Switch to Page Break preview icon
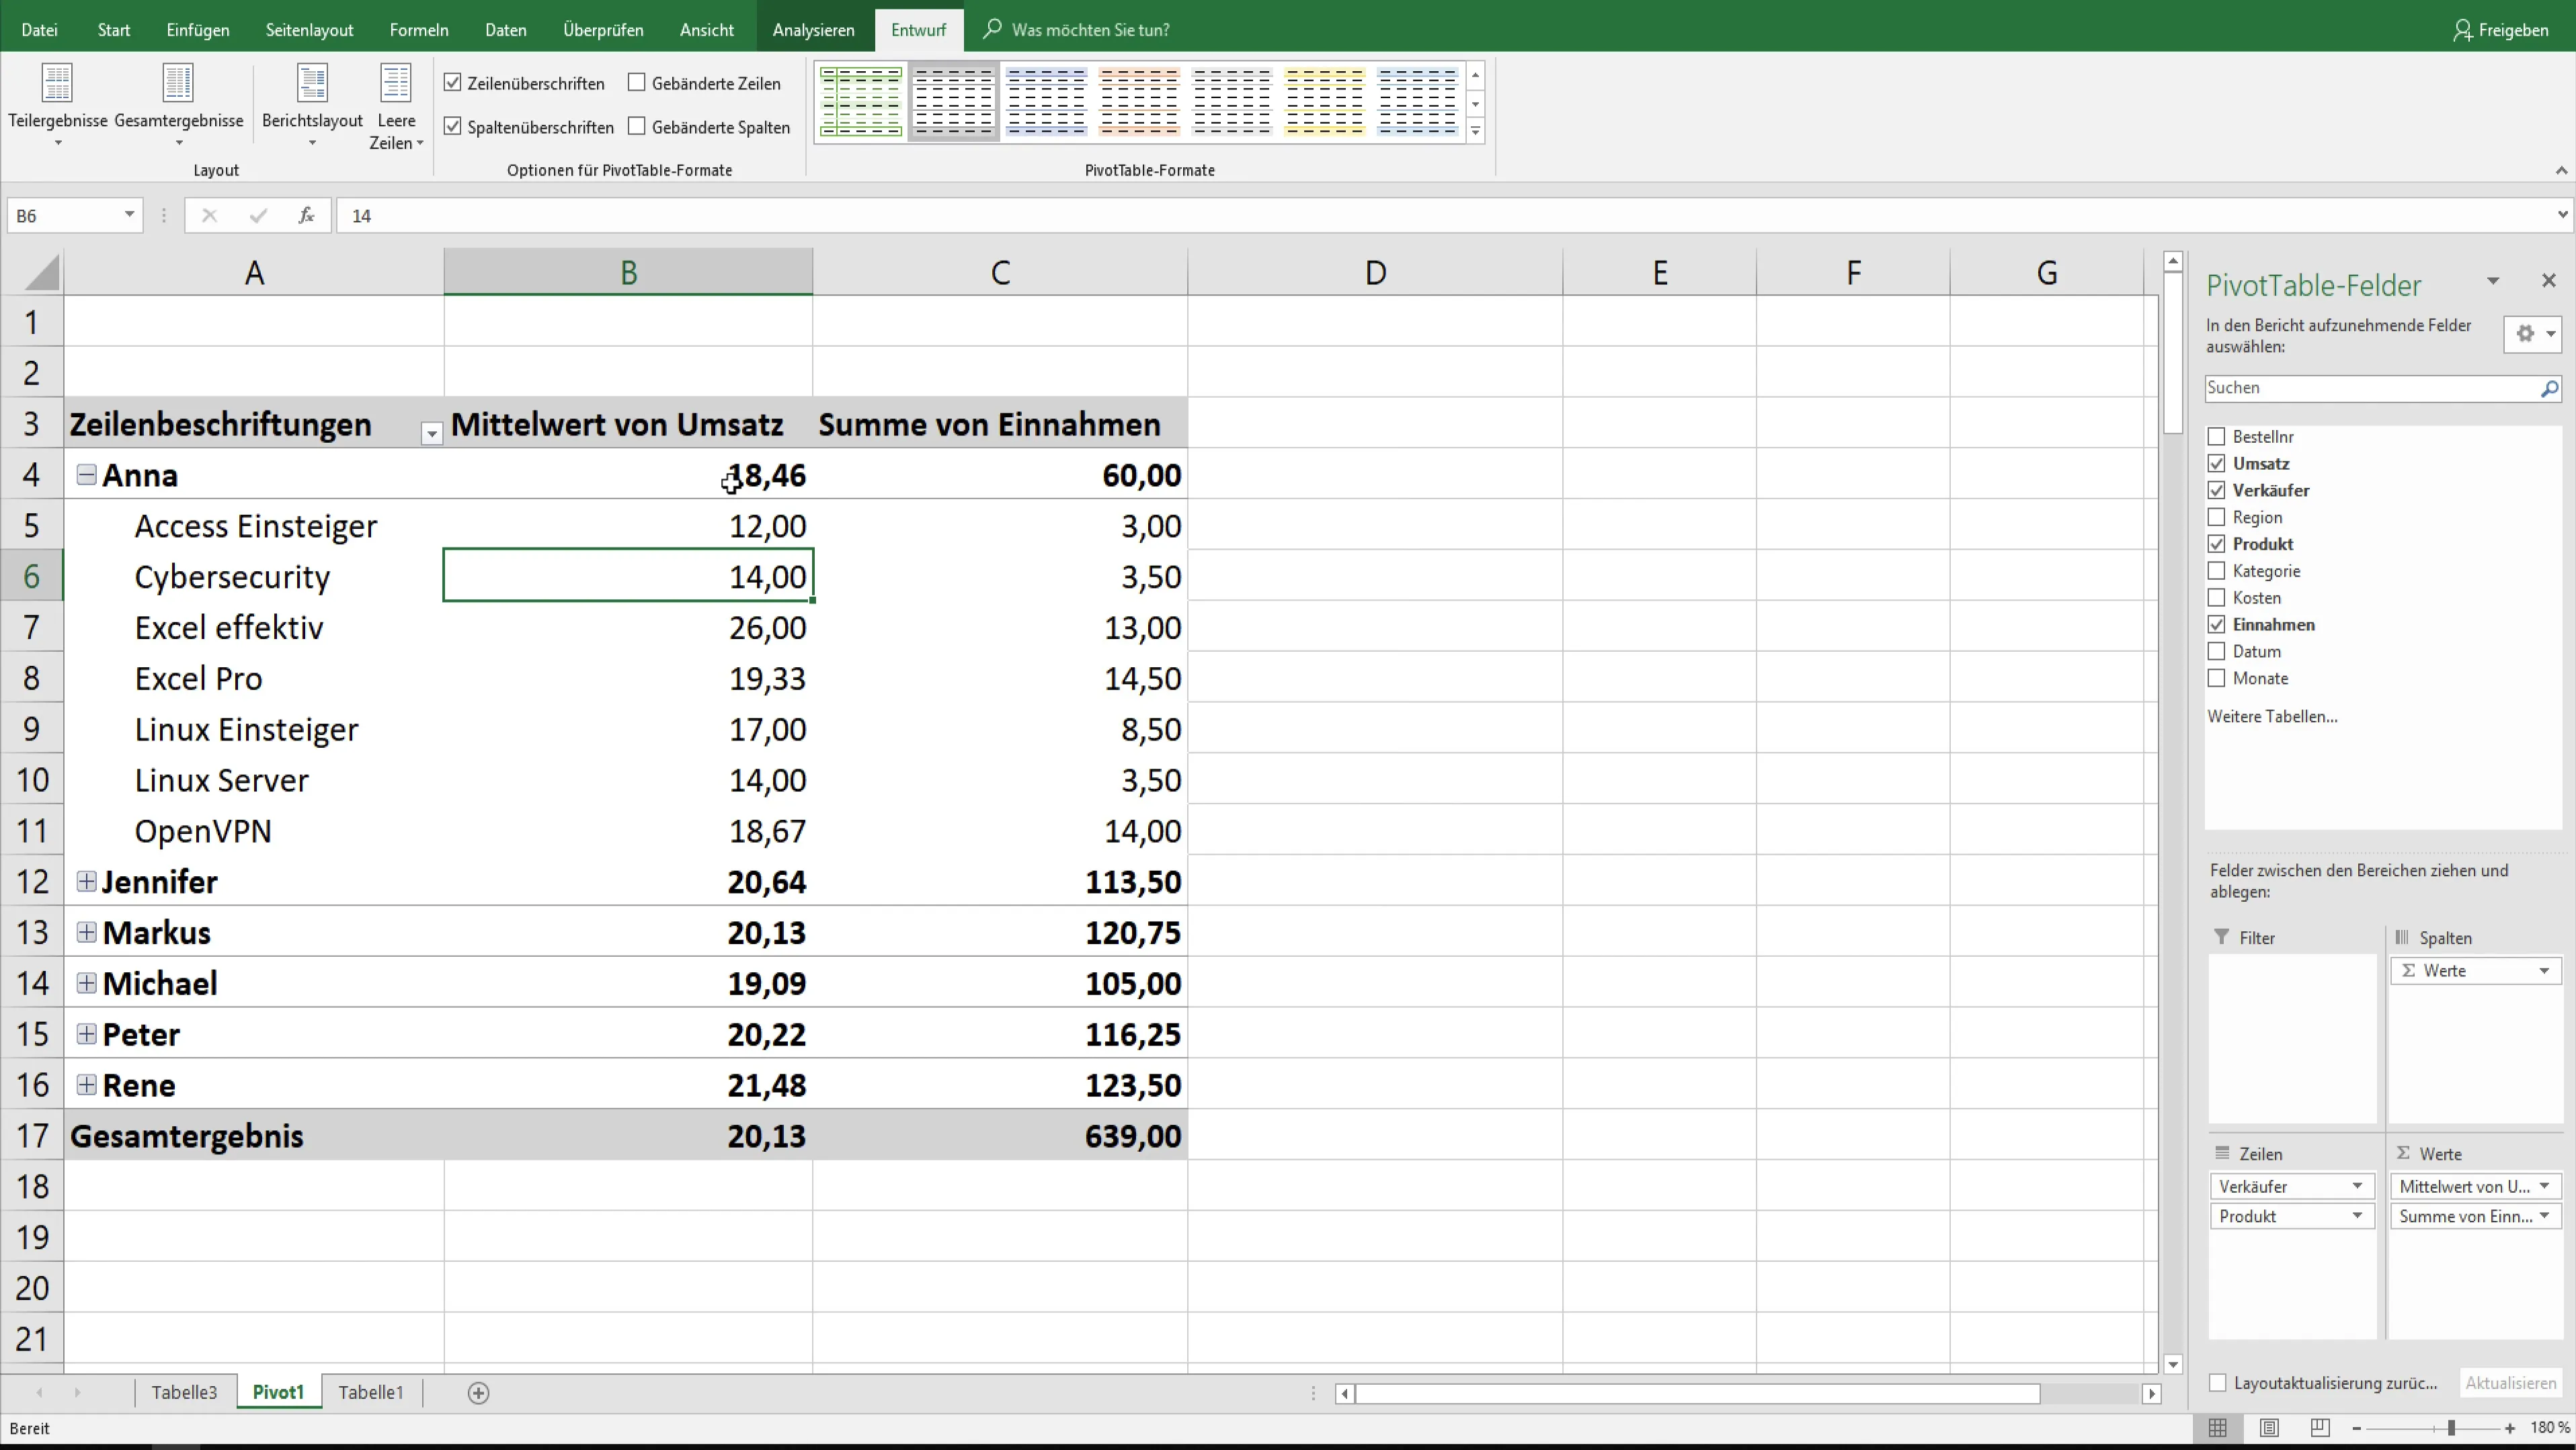The height and width of the screenshot is (1450, 2576). click(x=2320, y=1429)
